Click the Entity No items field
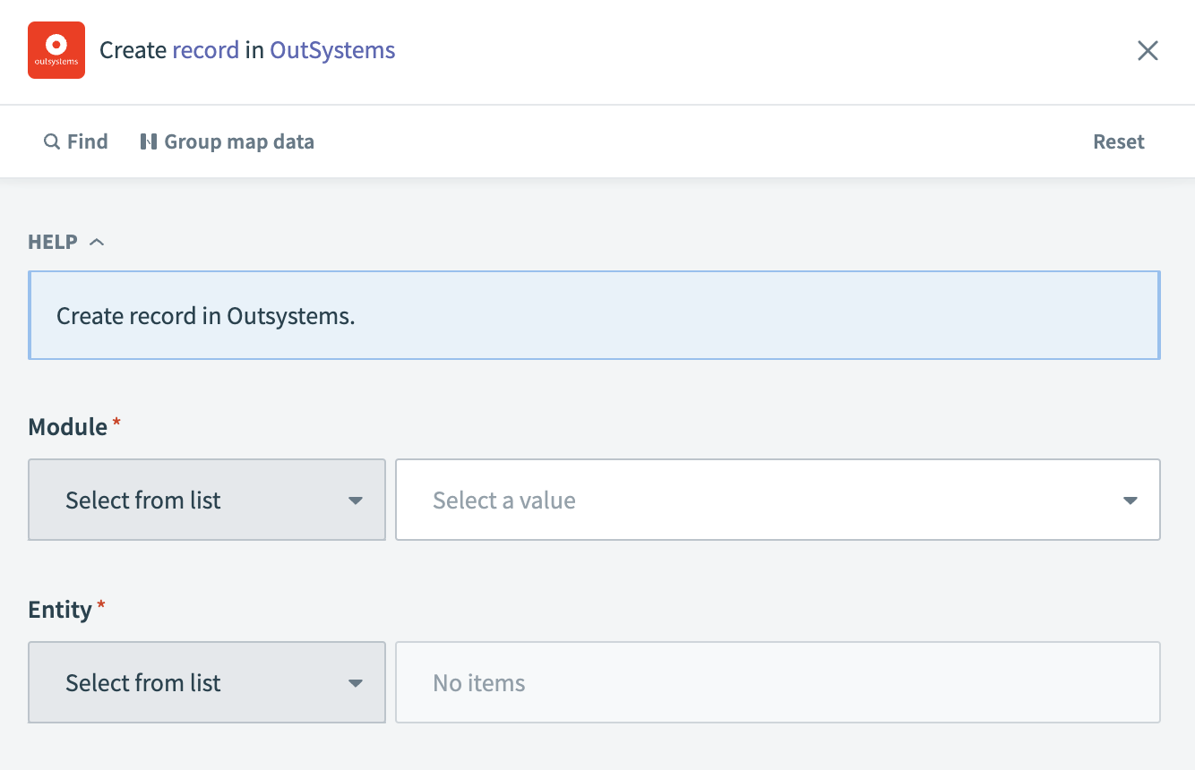This screenshot has height=770, width=1195. pos(778,683)
